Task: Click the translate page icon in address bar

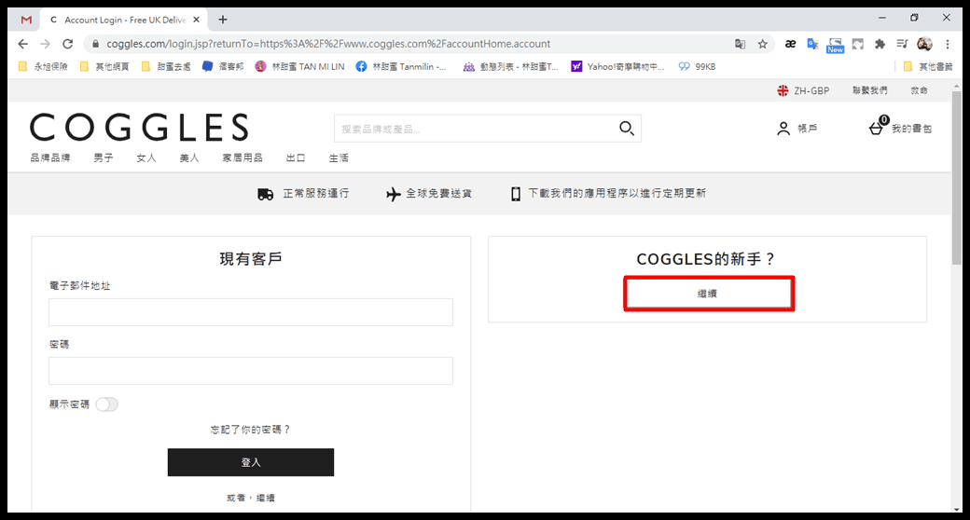Action: point(740,44)
